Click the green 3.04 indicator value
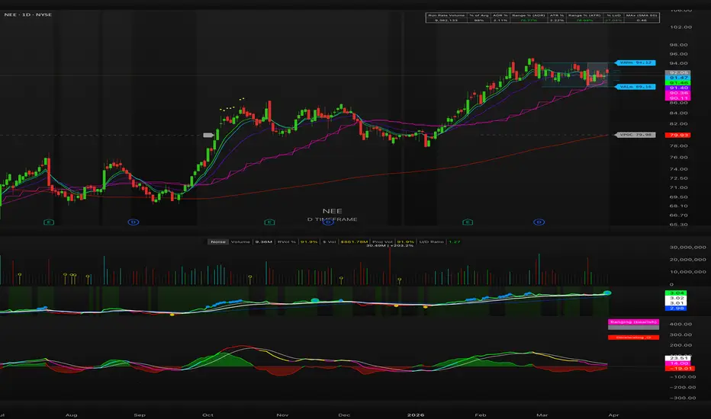 point(677,293)
